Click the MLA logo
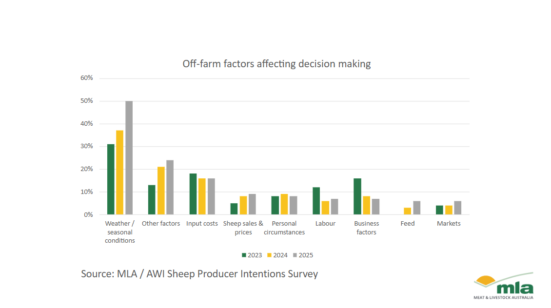The height and width of the screenshot is (308, 551). point(504,286)
